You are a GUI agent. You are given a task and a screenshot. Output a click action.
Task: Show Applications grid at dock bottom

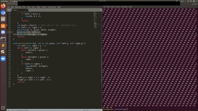[x=3, y=108]
